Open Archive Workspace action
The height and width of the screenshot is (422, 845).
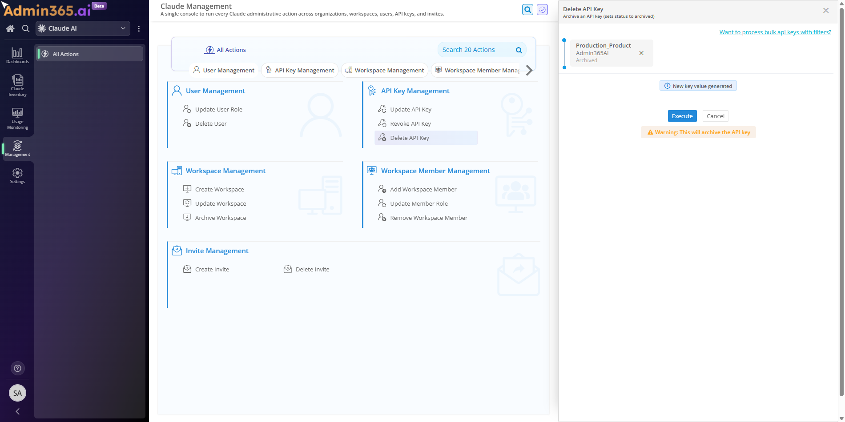(214, 218)
